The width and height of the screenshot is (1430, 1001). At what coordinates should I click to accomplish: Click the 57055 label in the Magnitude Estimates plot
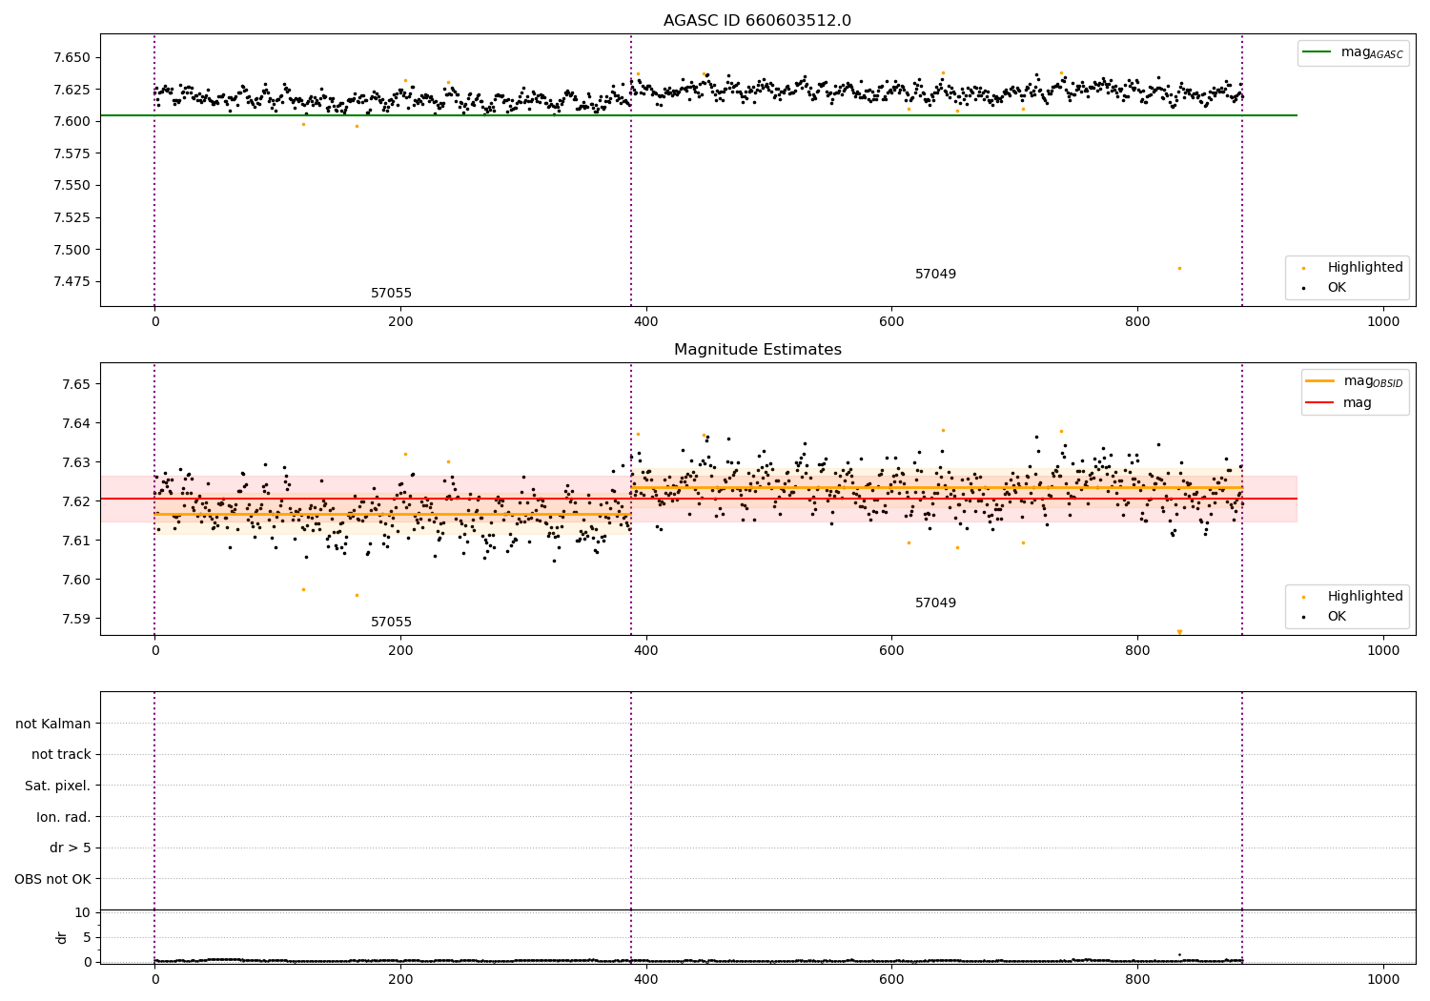coord(391,623)
